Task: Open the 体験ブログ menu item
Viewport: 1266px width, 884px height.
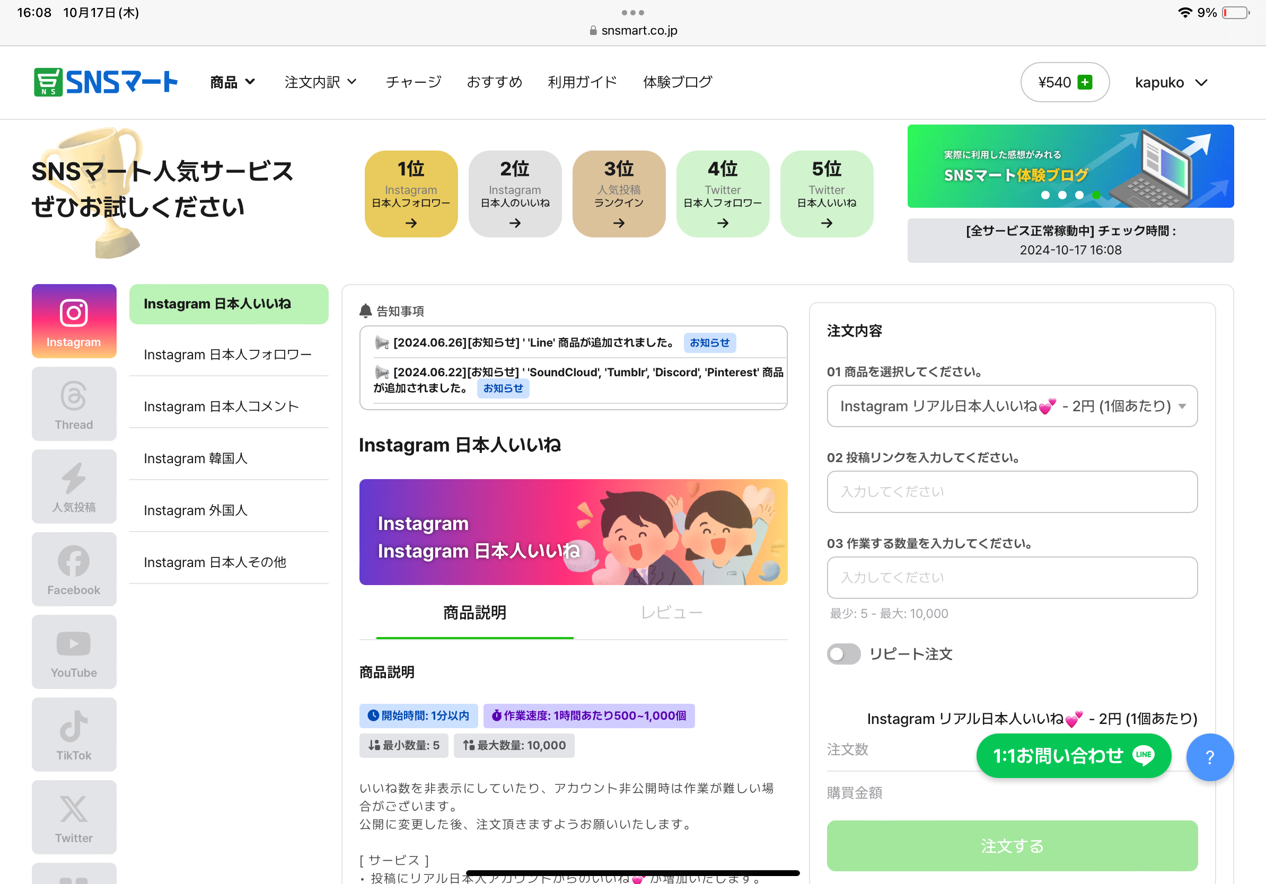Action: pyautogui.click(x=678, y=82)
